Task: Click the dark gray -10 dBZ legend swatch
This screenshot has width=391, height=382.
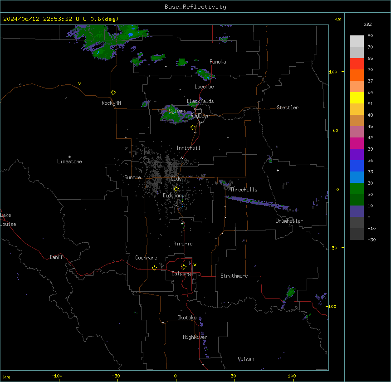Action: pyautogui.click(x=357, y=234)
